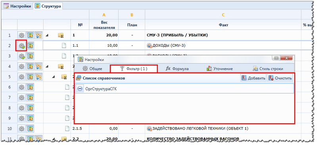
Task: Open the Уточнение tab
Action: pos(219,69)
